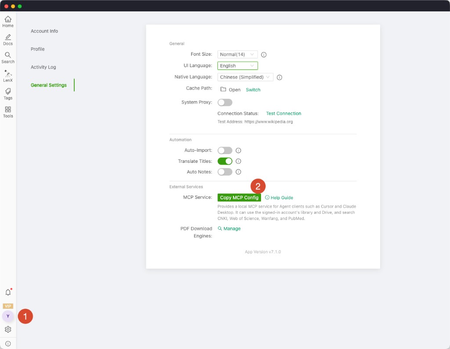Image resolution: width=450 pixels, height=349 pixels.
Task: Open the Native Language dropdown
Action: pyautogui.click(x=245, y=77)
